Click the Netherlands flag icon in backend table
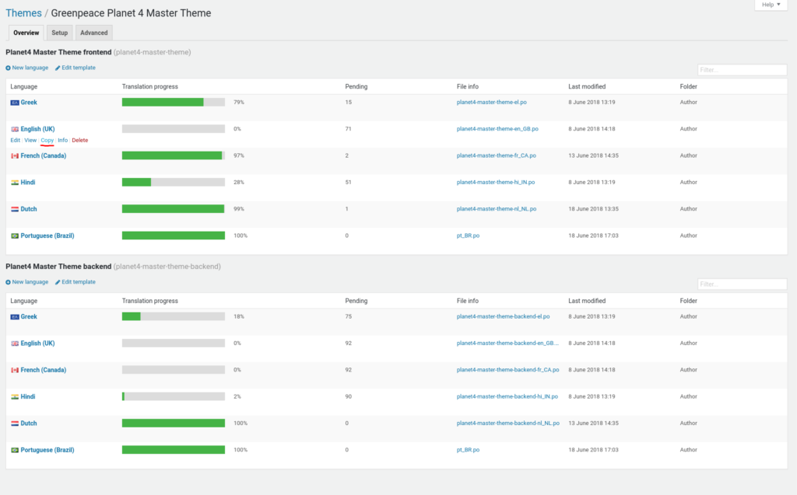 15,424
